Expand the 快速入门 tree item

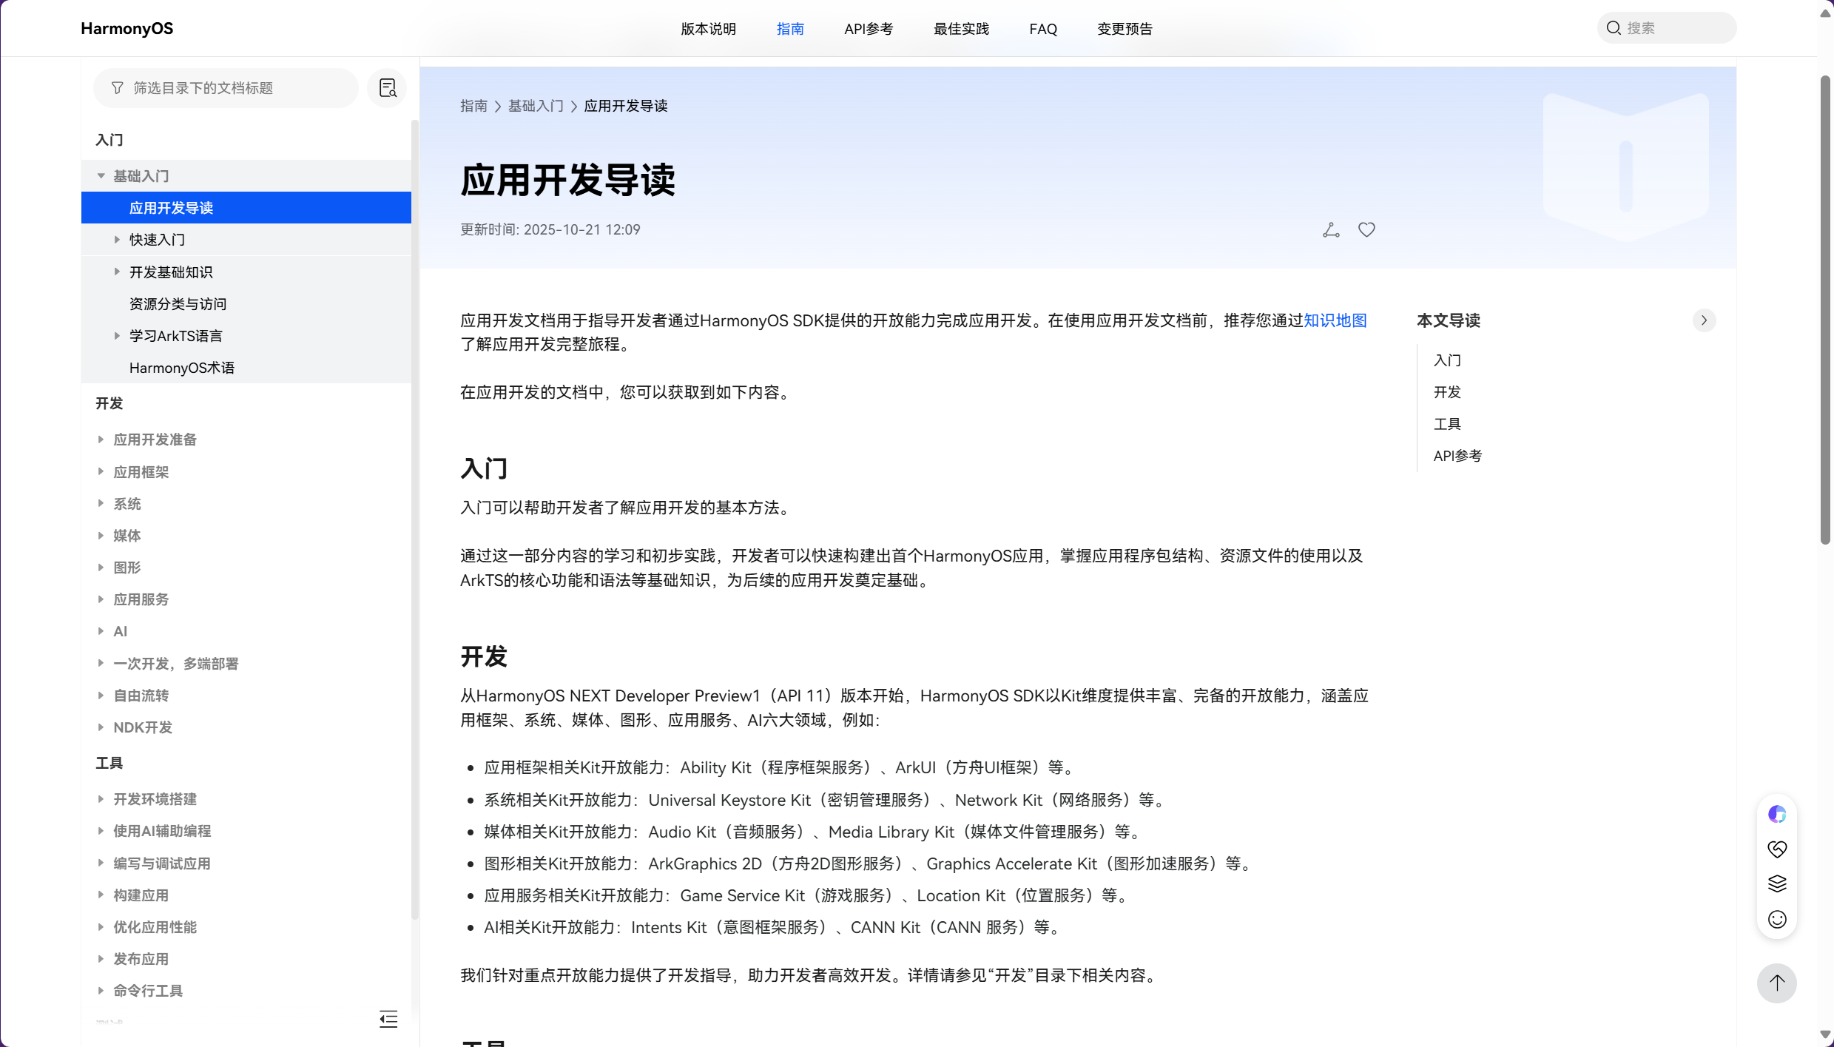(x=117, y=239)
